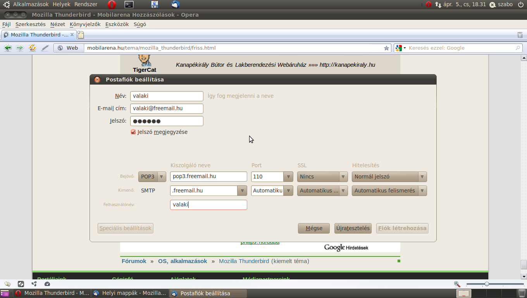Viewport: 527px width, 298px height.
Task: Go forward in Opera
Action: 20,48
